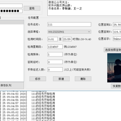This screenshot has width=121, height=121.
Task: Click the 登陆 login button
Action: (x=32, y=8)
